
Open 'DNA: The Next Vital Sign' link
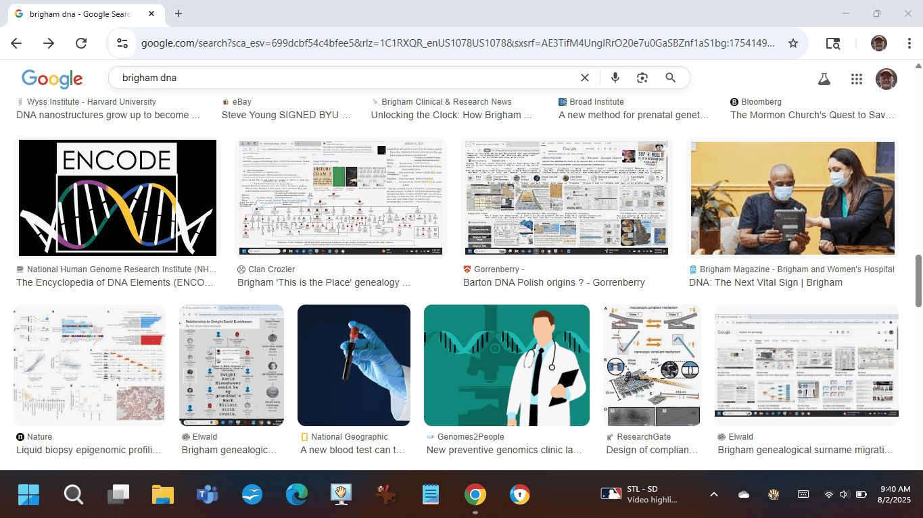[765, 282]
